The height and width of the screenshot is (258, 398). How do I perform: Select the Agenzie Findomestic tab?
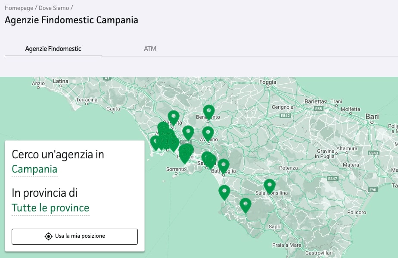pyautogui.click(x=53, y=49)
